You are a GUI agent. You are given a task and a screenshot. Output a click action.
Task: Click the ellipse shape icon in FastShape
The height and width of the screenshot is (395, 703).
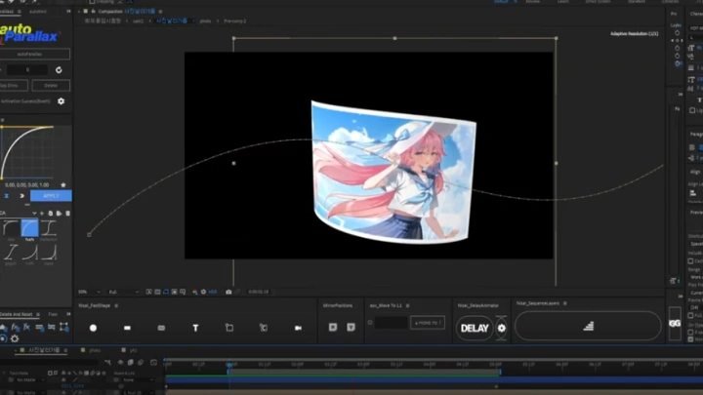click(x=94, y=328)
